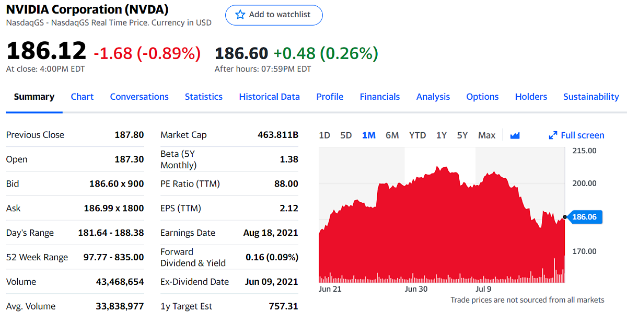Image resolution: width=627 pixels, height=322 pixels.
Task: Click the Add to watchlist button
Action: click(x=274, y=15)
